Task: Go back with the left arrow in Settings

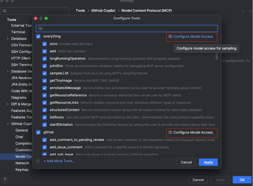Action: pyautogui.click(x=243, y=11)
